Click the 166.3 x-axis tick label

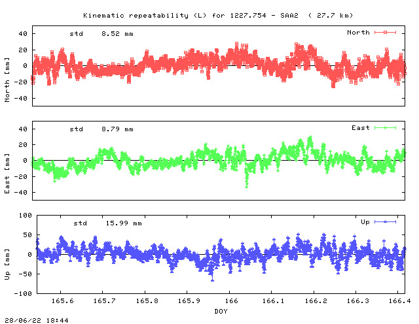click(358, 300)
